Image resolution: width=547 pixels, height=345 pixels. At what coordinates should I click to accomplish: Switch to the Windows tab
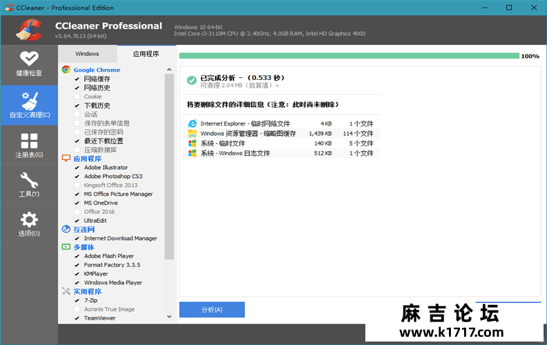click(87, 54)
